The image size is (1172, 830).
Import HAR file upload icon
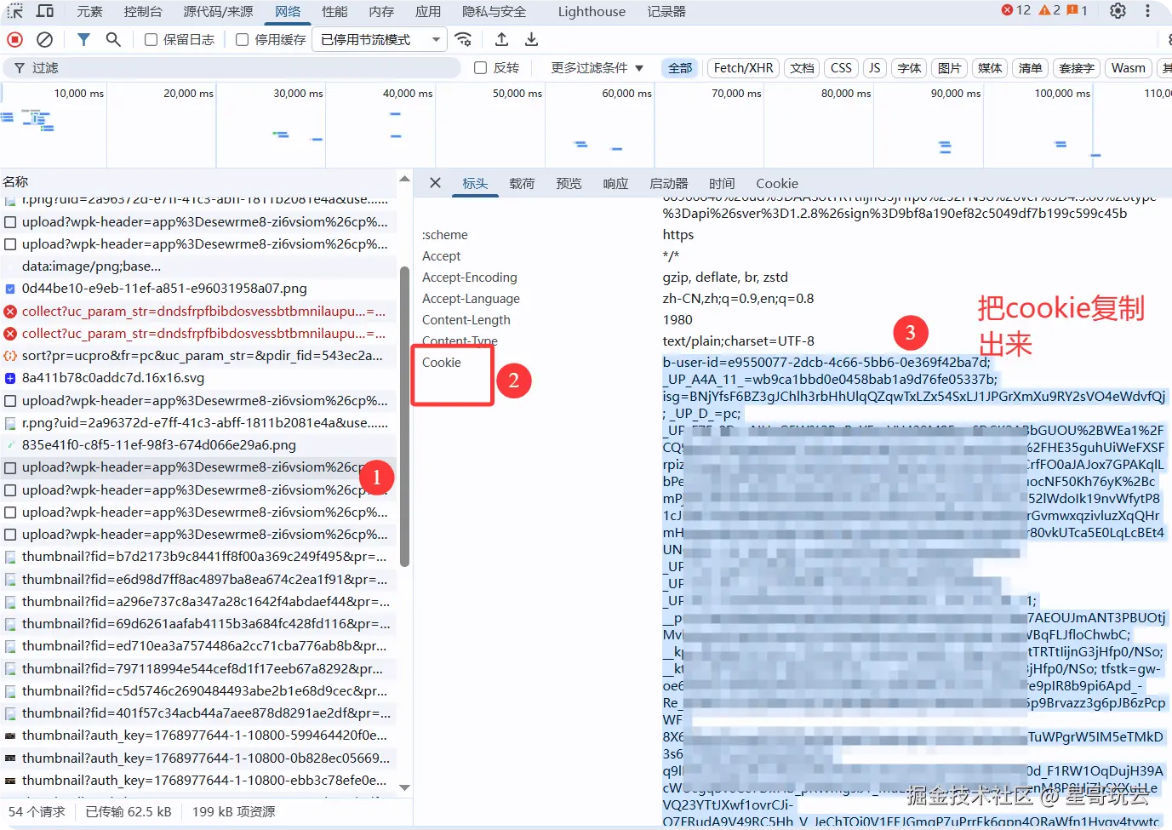(501, 39)
